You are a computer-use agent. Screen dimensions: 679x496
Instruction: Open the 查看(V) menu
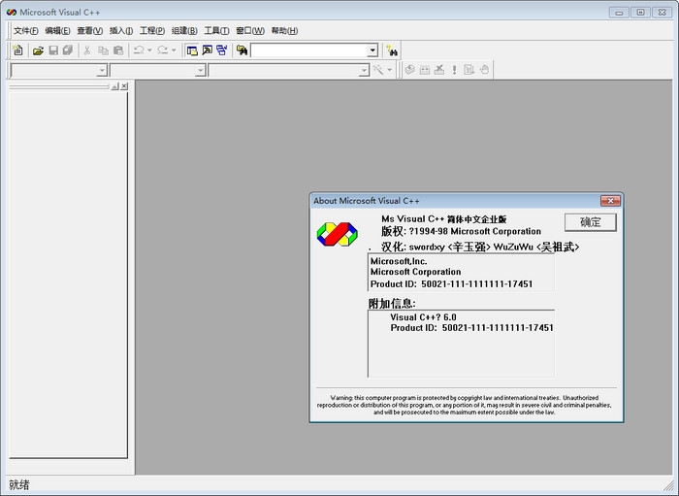[x=89, y=31]
